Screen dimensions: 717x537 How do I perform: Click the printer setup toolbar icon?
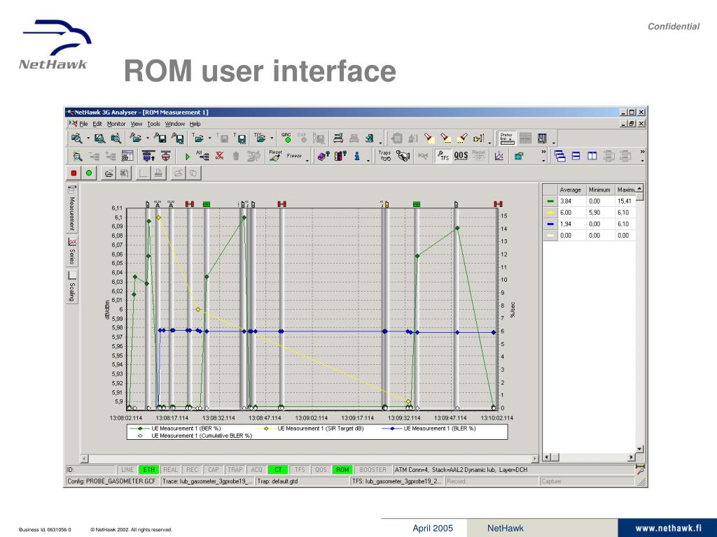pos(338,138)
